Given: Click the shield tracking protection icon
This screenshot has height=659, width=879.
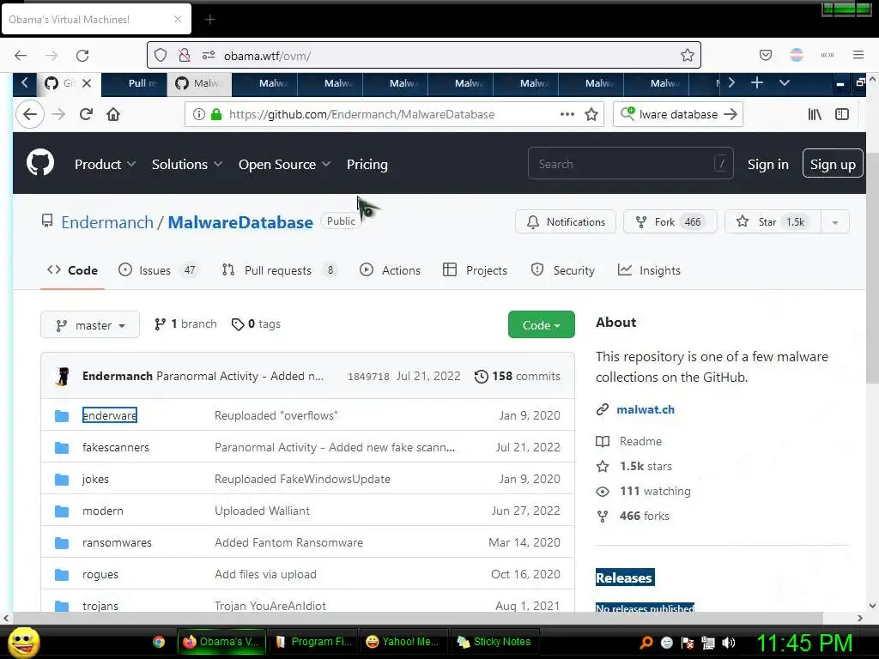Looking at the screenshot, I should 161,55.
